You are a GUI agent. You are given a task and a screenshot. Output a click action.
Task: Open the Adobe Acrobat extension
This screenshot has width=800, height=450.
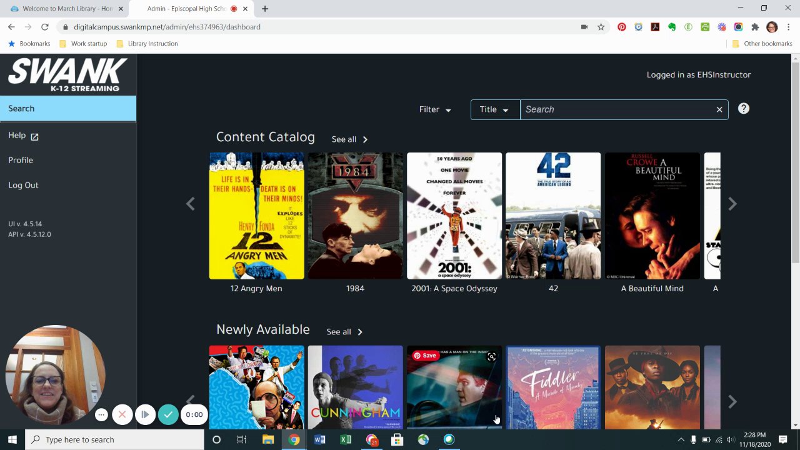[655, 27]
